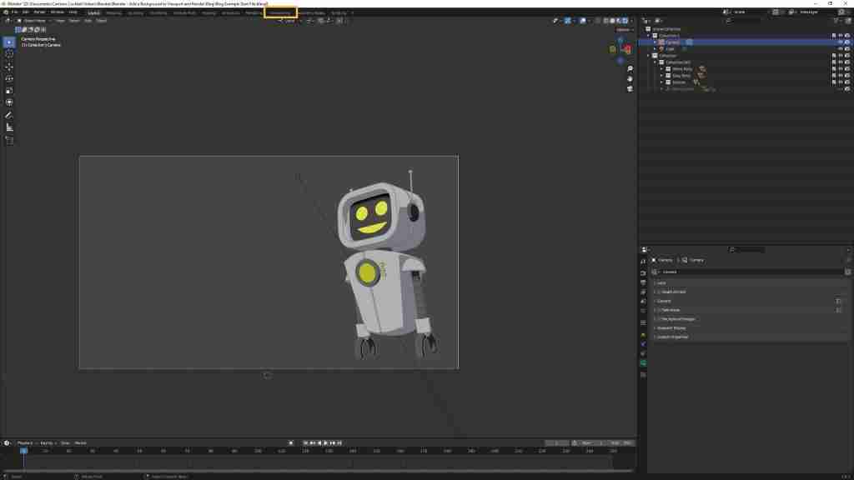This screenshot has height=480, width=854.
Task: Select the Measure tool
Action: tap(9, 127)
